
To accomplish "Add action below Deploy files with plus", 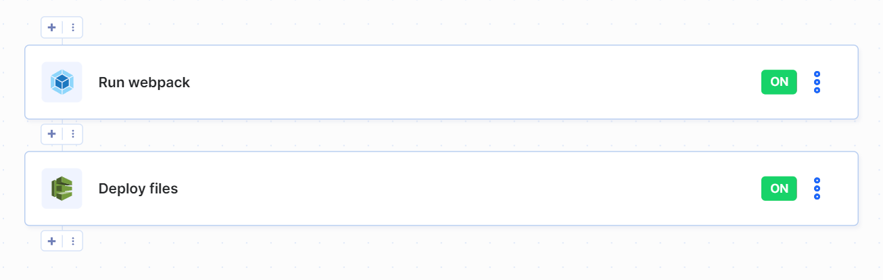I will 52,241.
